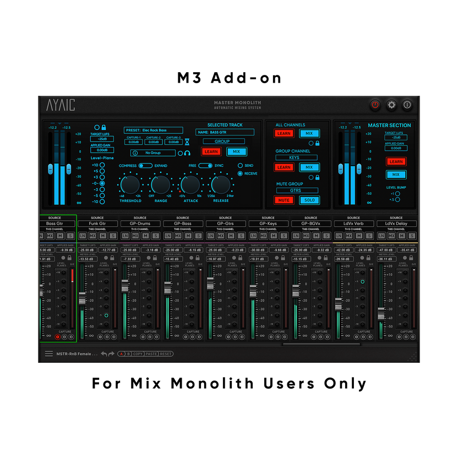
Task: Toggle the Free/Sync switch
Action: [205, 166]
